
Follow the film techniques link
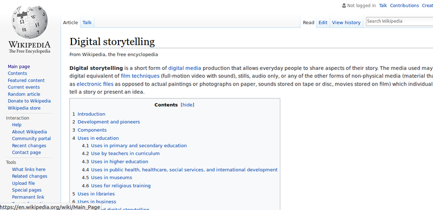140,76
